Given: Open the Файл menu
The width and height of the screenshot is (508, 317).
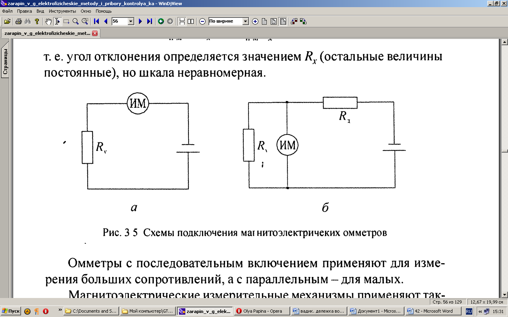Looking at the screenshot, I should tap(7, 11).
